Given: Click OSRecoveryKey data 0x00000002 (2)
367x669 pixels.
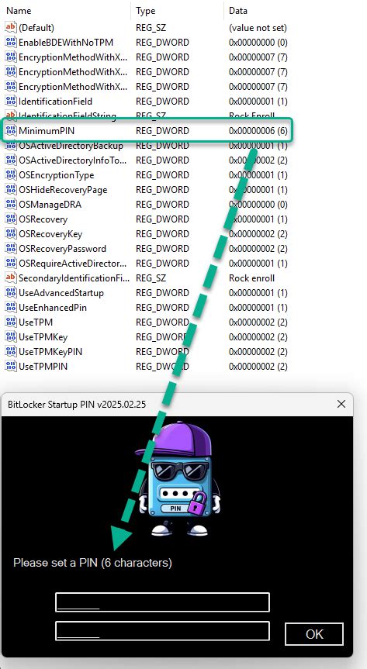Looking at the screenshot, I should pos(258,234).
